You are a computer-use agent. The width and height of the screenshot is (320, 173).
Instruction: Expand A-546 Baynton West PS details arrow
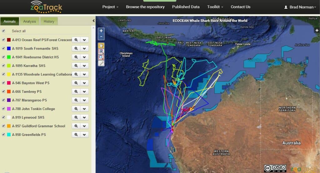[84, 83]
